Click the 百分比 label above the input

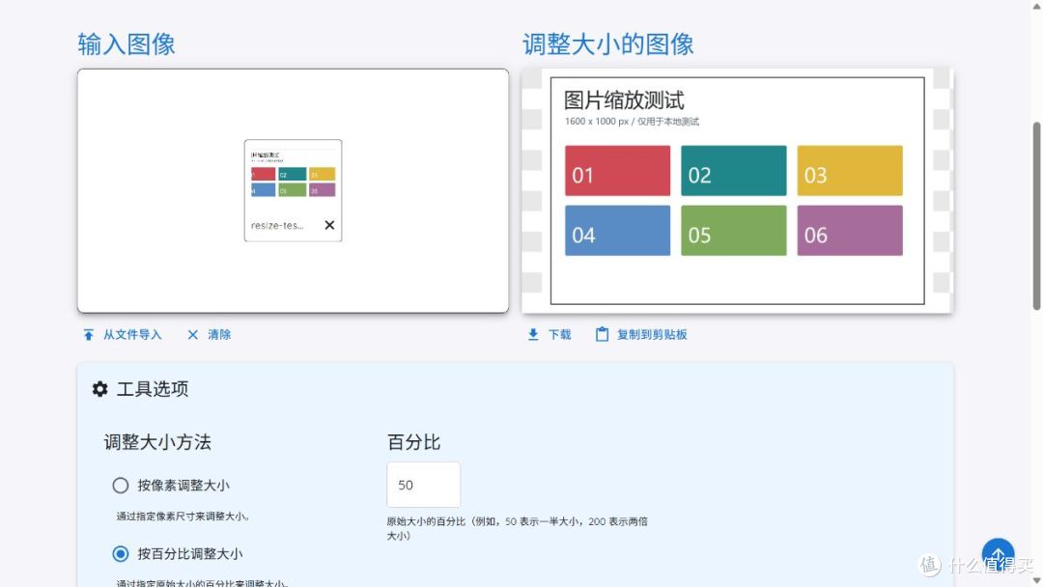413,442
